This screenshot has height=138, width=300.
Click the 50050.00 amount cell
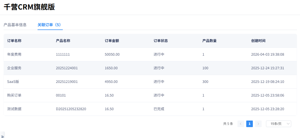click(x=112, y=55)
